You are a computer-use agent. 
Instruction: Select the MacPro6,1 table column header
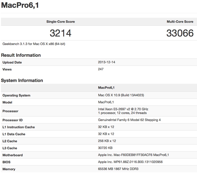pyautogui.click(x=106, y=88)
